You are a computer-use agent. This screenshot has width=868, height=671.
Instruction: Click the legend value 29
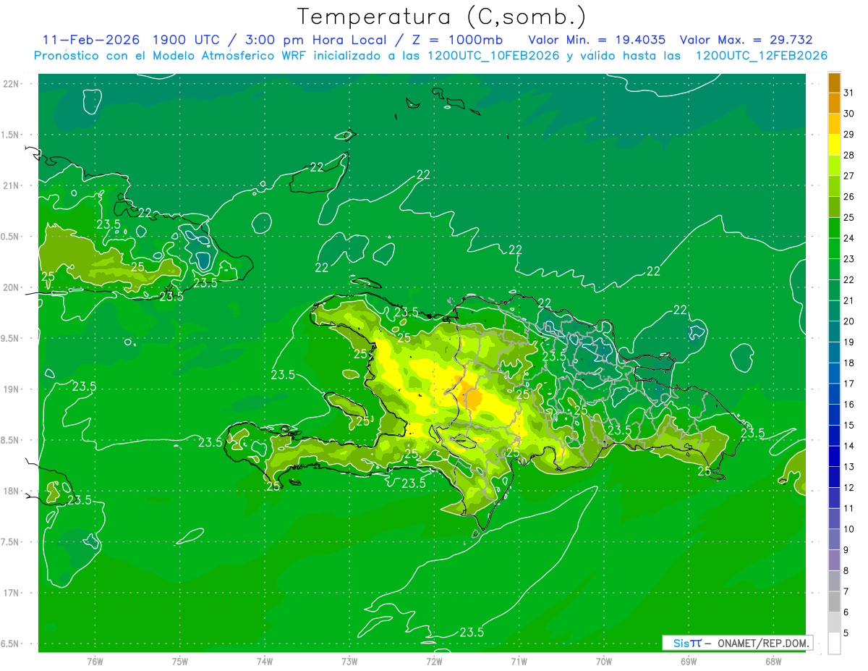[x=848, y=134]
